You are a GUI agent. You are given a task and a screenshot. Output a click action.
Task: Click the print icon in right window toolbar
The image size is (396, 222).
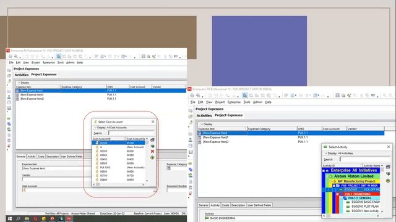(x=192, y=96)
